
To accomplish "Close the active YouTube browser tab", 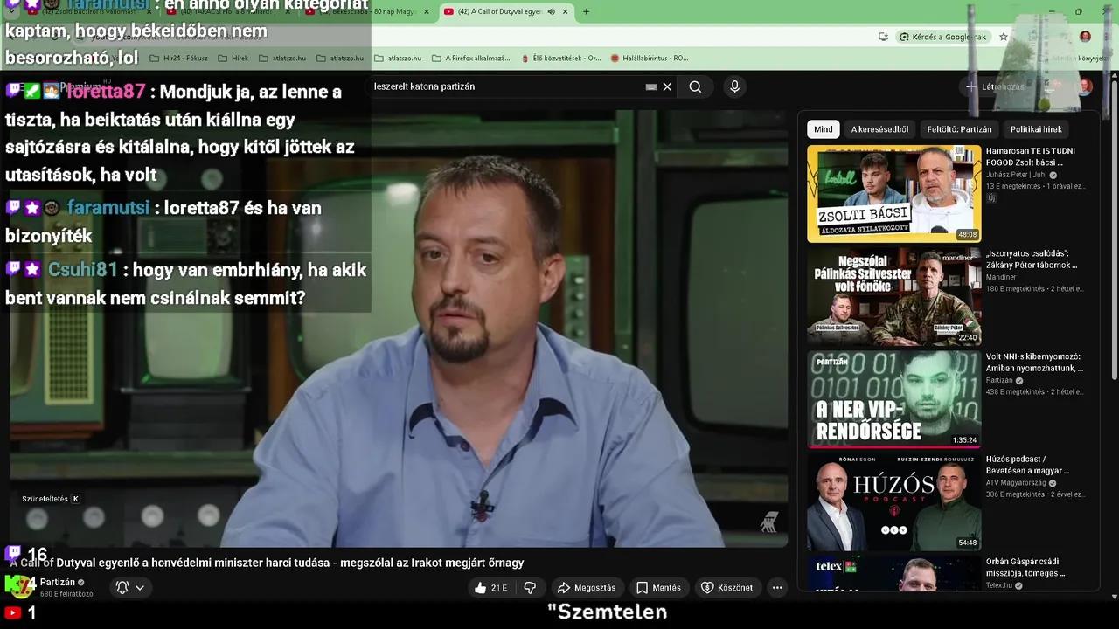I will point(566,11).
